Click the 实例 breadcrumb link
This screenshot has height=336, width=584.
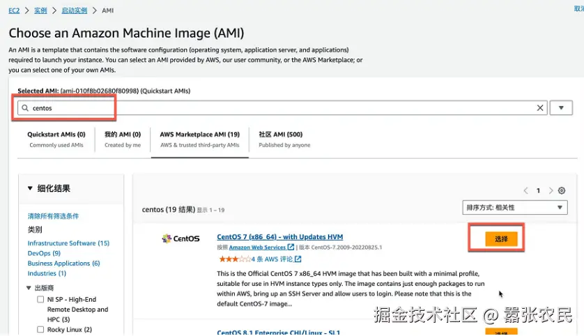click(40, 10)
